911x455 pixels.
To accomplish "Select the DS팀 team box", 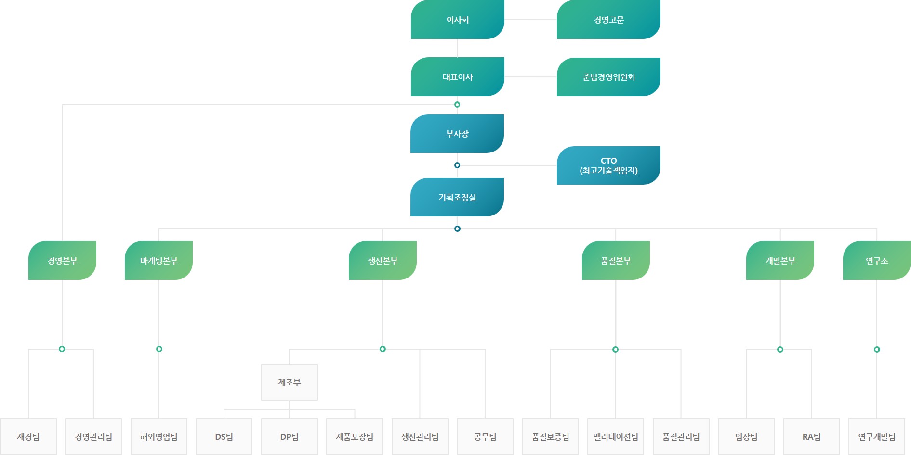I will pos(224,437).
